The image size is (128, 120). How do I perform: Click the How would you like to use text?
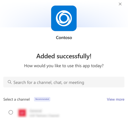64,66
